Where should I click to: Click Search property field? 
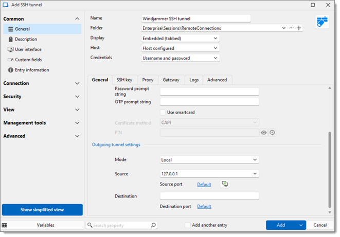121,225
